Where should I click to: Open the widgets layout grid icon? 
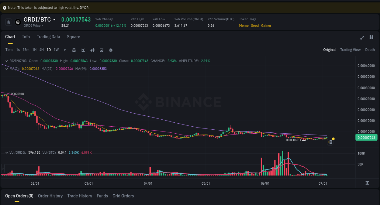point(371,37)
